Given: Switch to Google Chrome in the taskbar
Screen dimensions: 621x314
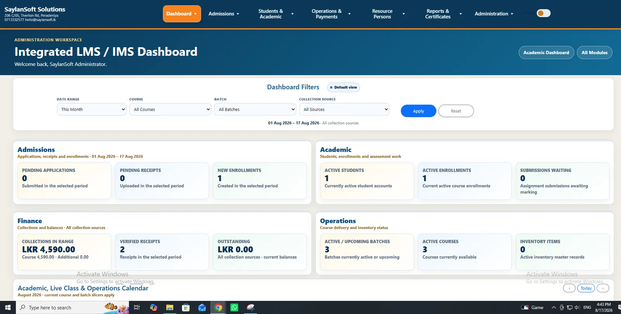Looking at the screenshot, I should pyautogui.click(x=218, y=307).
